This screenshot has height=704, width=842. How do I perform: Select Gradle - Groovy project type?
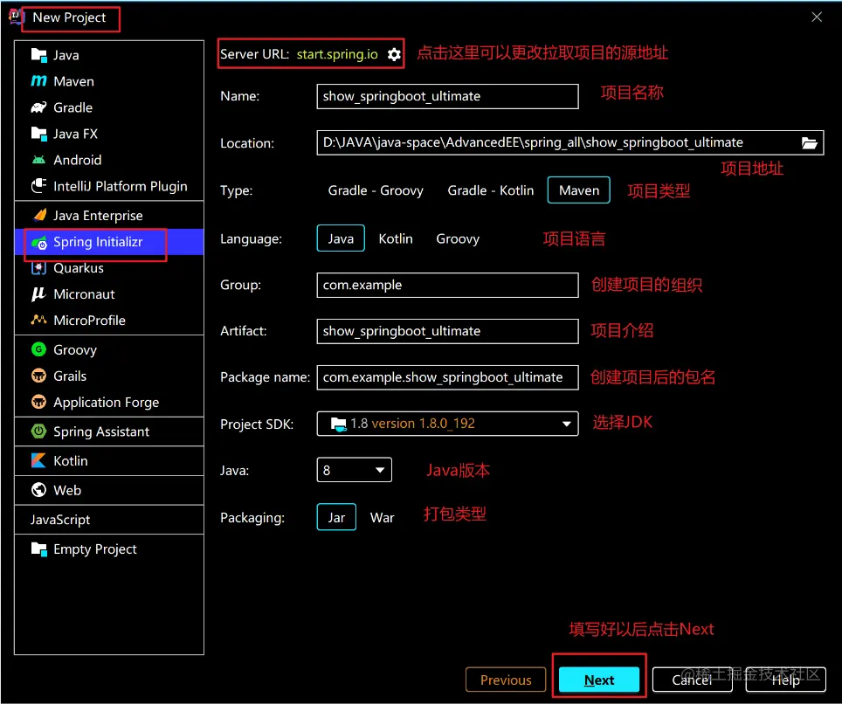(376, 190)
